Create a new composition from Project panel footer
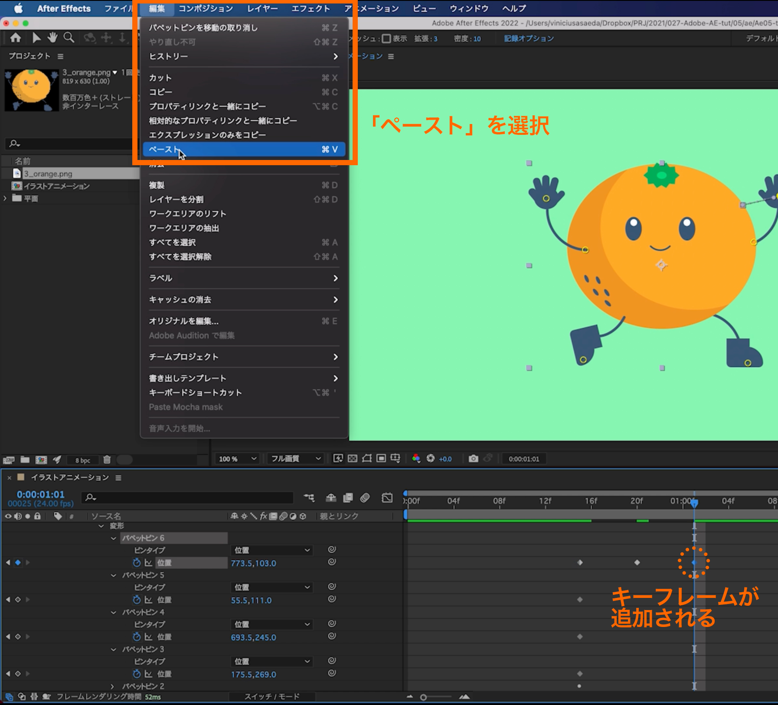 click(41, 460)
